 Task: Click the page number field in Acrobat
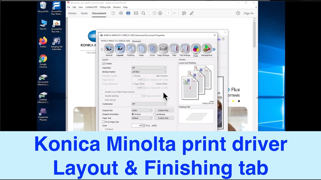(x=168, y=13)
